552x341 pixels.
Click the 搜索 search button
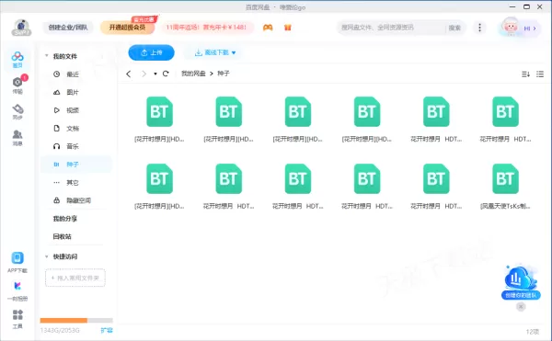(x=454, y=28)
